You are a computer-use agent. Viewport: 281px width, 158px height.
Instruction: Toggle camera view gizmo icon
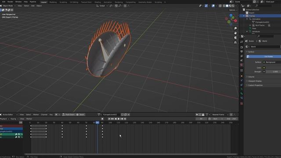point(235,38)
